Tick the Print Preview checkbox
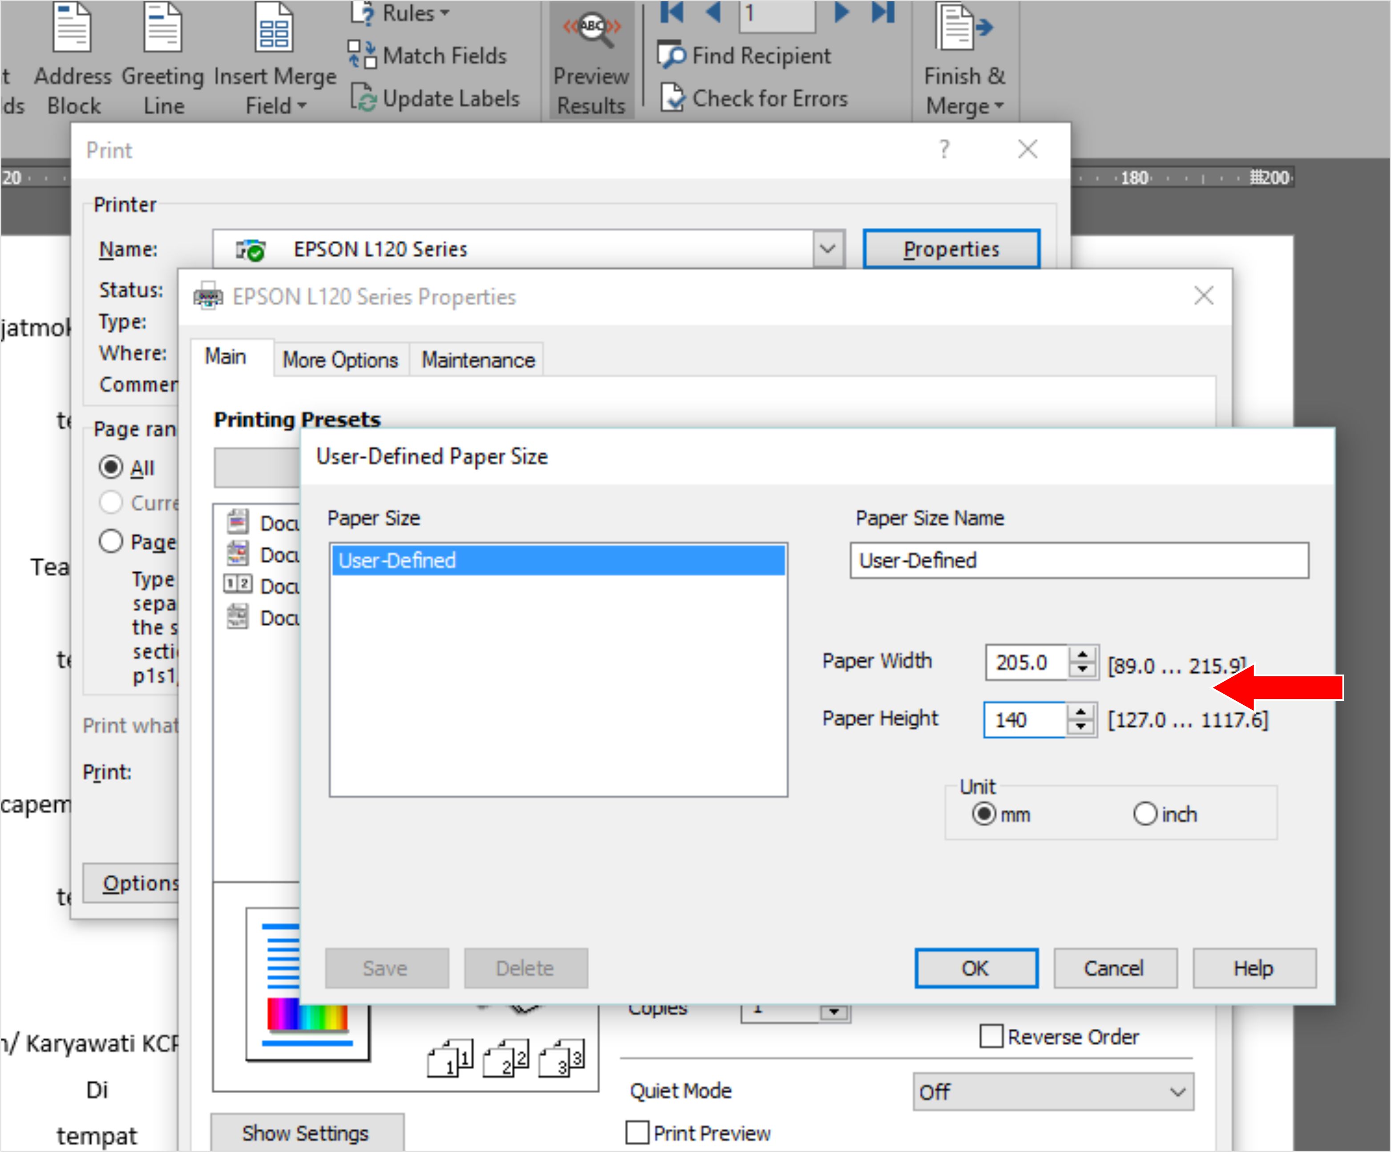This screenshot has width=1391, height=1152. (x=637, y=1132)
